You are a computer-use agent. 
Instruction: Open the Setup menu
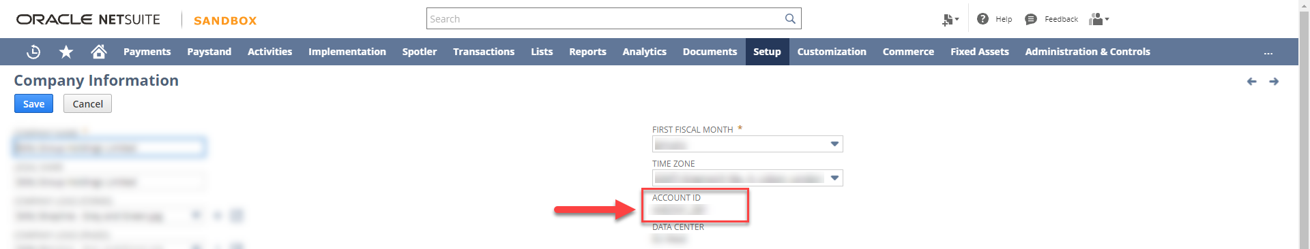click(767, 52)
